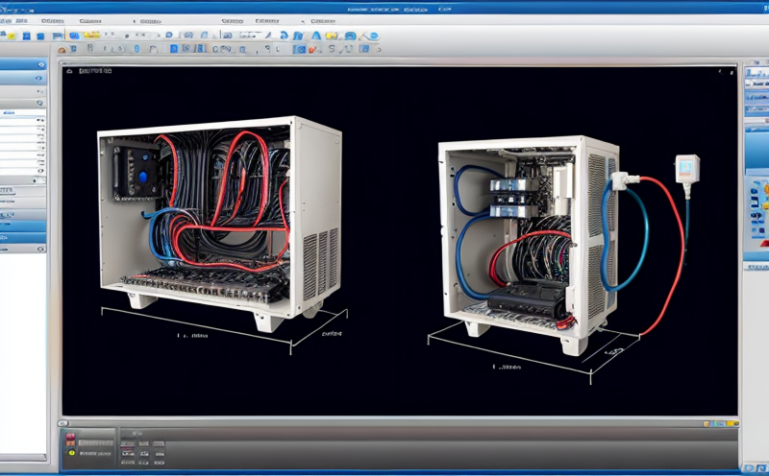Toggle the eye icon on second left panel header
The width and height of the screenshot is (769, 476).
(x=39, y=79)
